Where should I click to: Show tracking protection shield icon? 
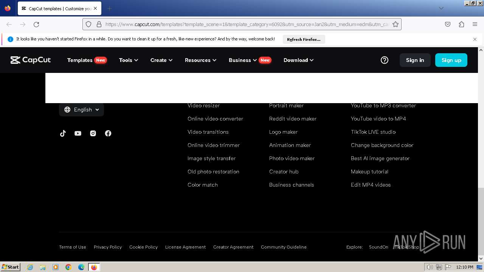point(88,24)
